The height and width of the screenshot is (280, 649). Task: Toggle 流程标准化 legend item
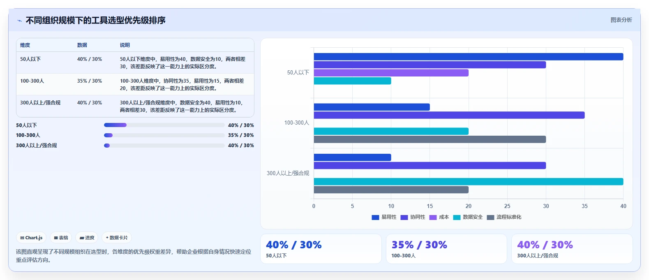[x=504, y=217]
